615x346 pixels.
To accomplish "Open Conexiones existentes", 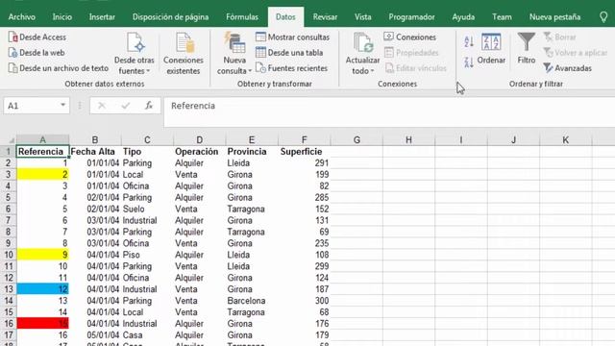I will (x=184, y=54).
